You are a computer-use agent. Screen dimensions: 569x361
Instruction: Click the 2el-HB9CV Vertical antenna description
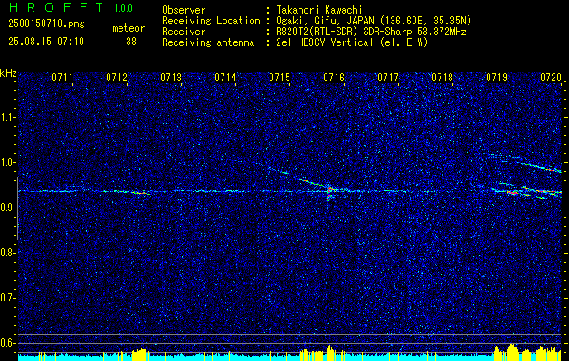pyautogui.click(x=351, y=42)
